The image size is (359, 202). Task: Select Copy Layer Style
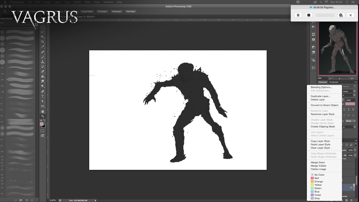coord(320,141)
